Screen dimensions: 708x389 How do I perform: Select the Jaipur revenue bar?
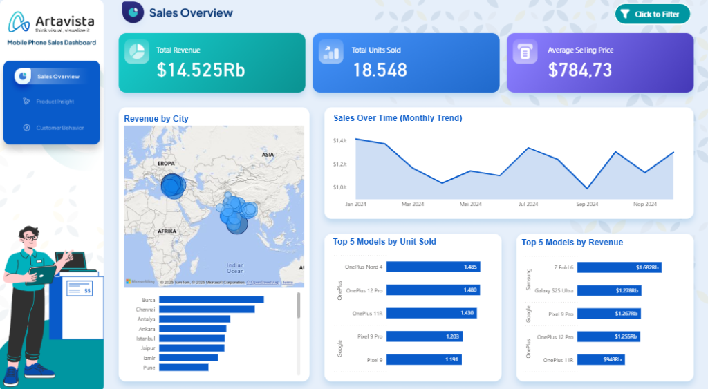coord(192,348)
